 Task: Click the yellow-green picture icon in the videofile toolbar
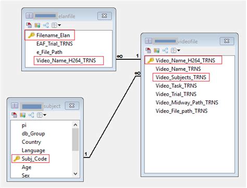[156, 50]
